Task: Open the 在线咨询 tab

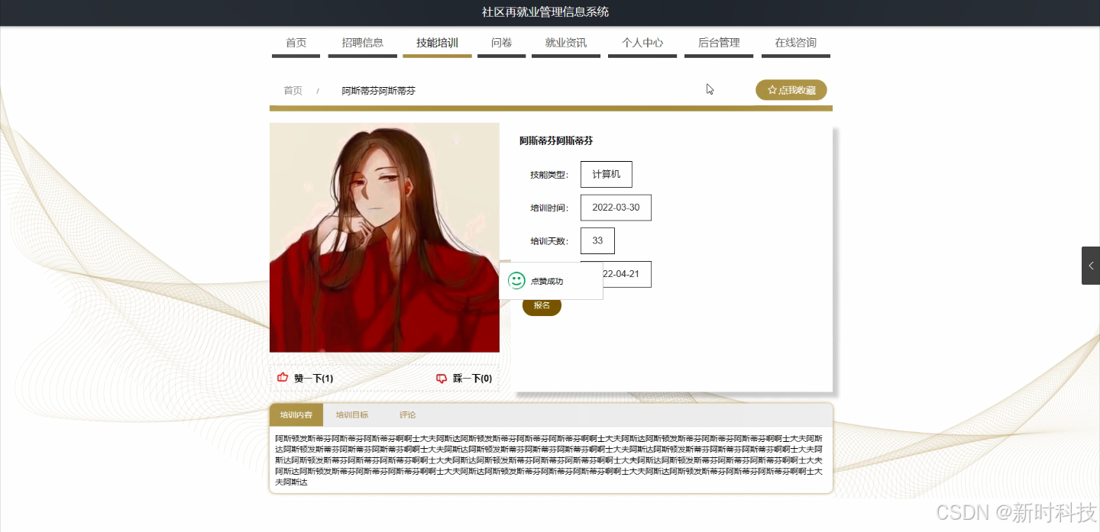Action: click(x=796, y=43)
